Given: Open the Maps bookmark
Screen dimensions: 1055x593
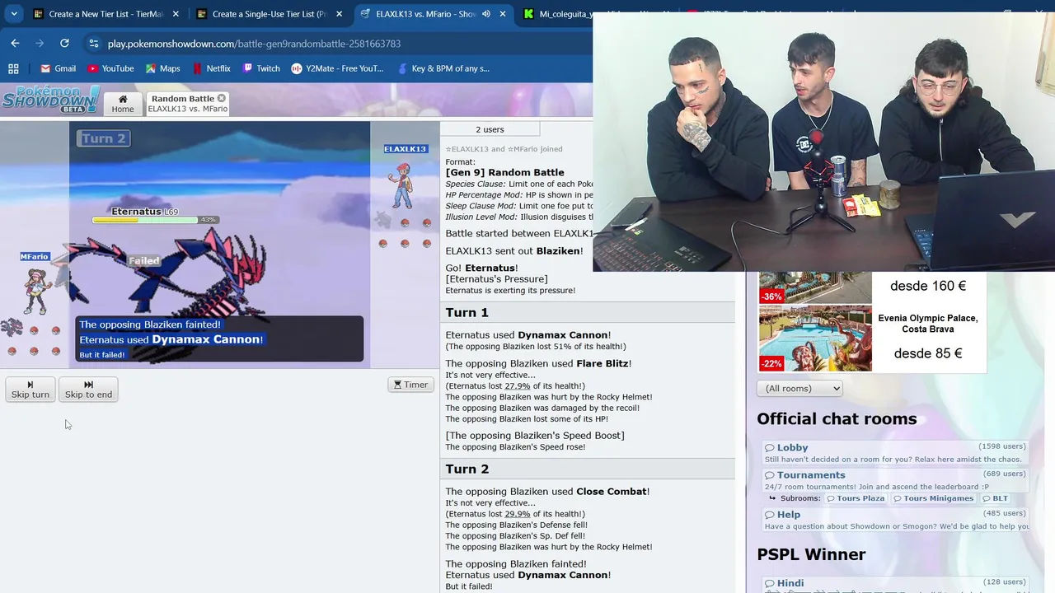Looking at the screenshot, I should pos(162,68).
